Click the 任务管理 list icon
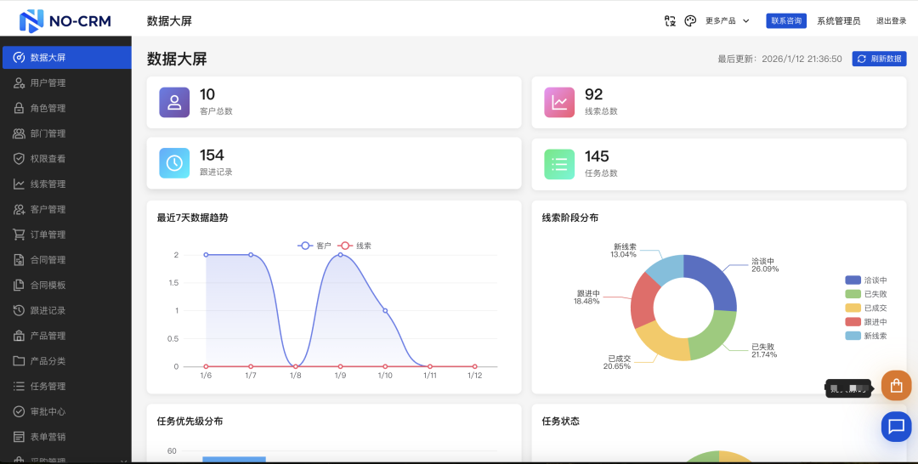Image resolution: width=918 pixels, height=464 pixels. [x=19, y=386]
